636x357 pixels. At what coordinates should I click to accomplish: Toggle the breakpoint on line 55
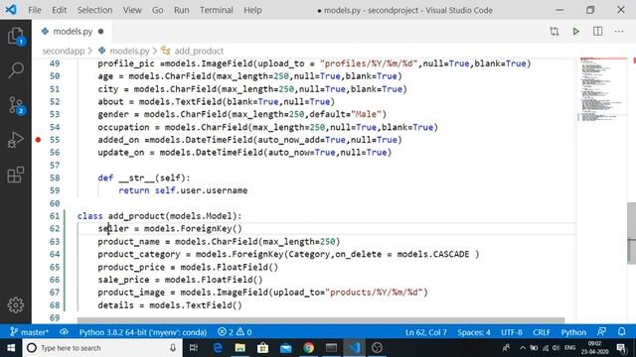38,140
